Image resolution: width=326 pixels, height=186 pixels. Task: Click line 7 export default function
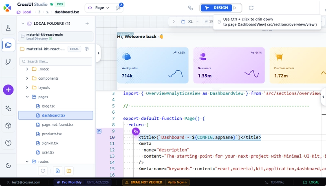(x=164, y=119)
